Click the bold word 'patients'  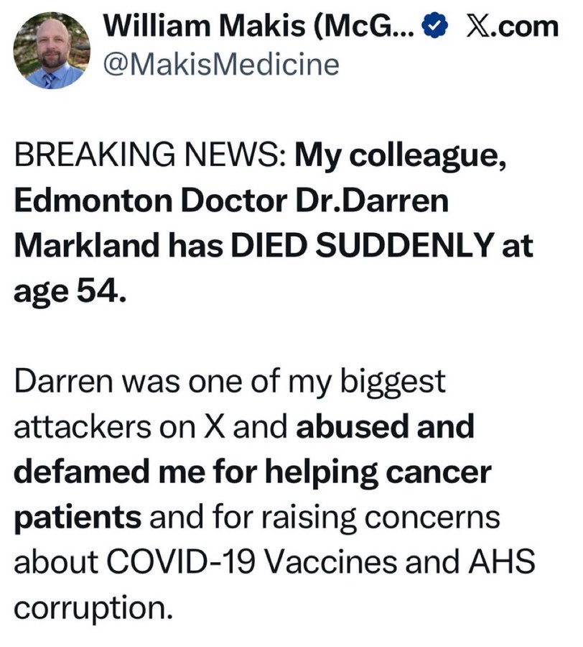coord(78,518)
